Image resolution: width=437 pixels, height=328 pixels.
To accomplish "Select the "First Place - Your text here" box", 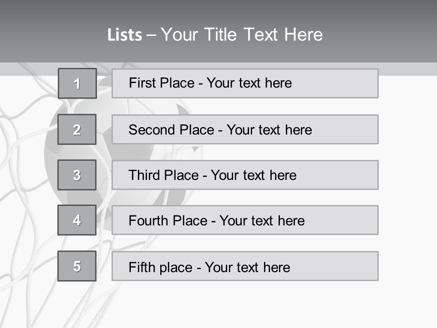I will pyautogui.click(x=245, y=83).
